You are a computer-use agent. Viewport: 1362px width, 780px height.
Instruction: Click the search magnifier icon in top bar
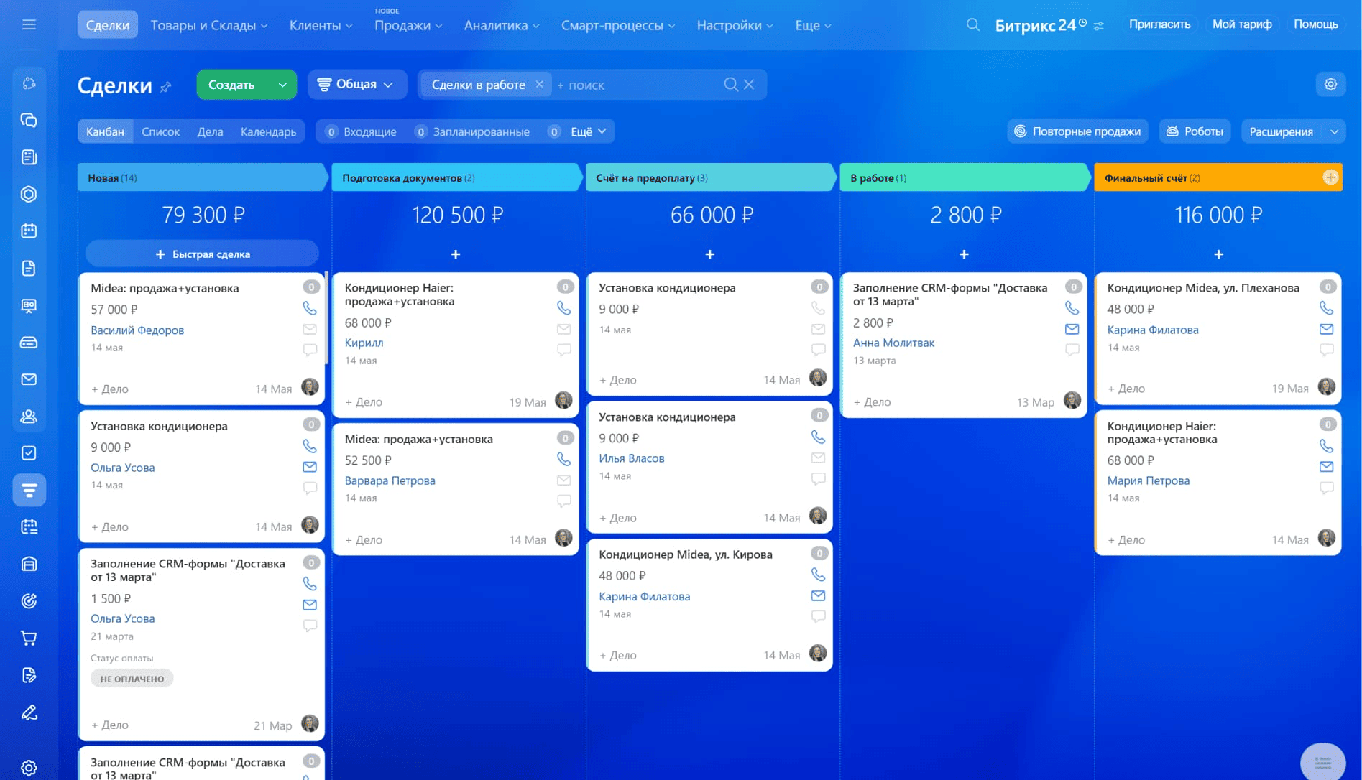coord(972,25)
